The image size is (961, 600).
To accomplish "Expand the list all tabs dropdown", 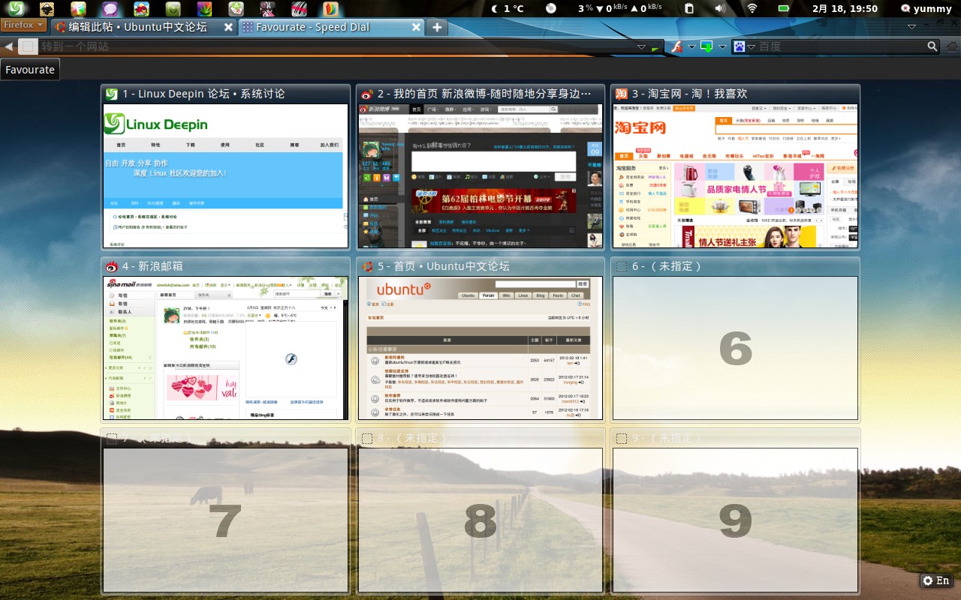I will [x=911, y=27].
